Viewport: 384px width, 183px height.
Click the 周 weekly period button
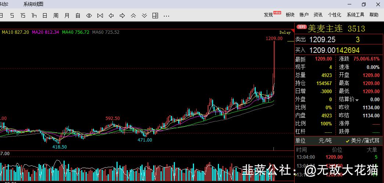(x=56, y=15)
